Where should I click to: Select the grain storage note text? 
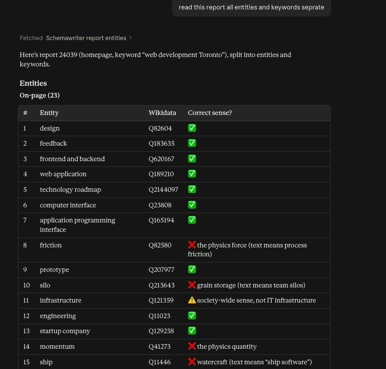coord(251,285)
